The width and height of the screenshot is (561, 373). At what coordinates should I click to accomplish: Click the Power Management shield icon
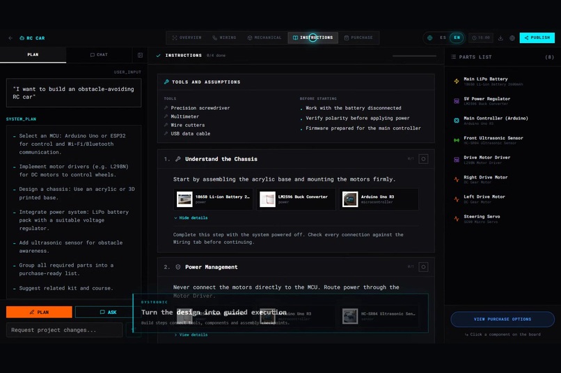click(x=177, y=267)
